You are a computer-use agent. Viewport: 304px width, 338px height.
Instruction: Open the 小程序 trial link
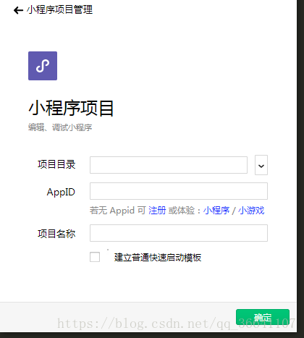(x=216, y=211)
